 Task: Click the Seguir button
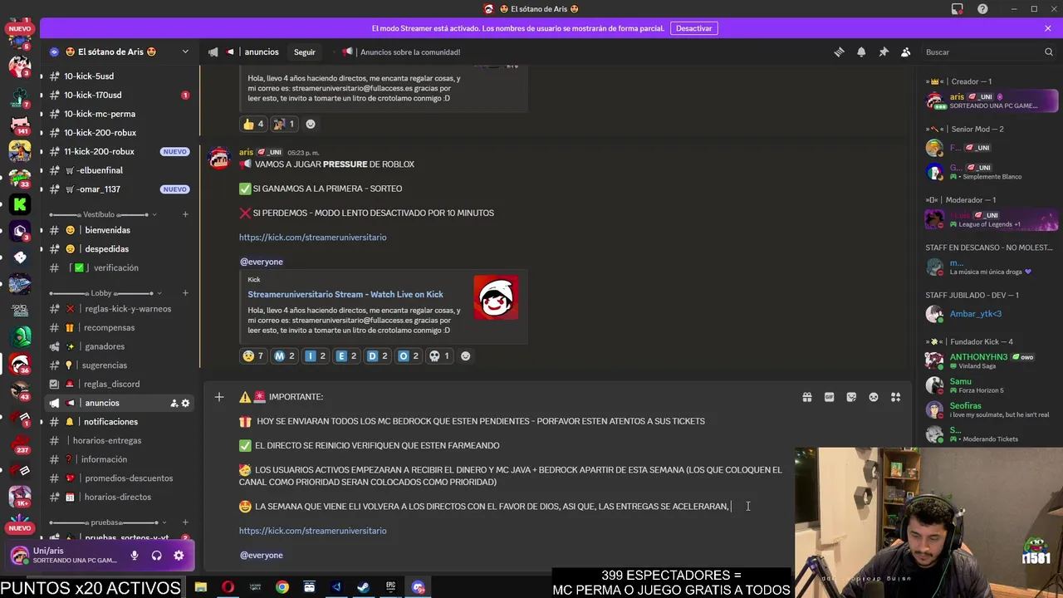tap(305, 51)
